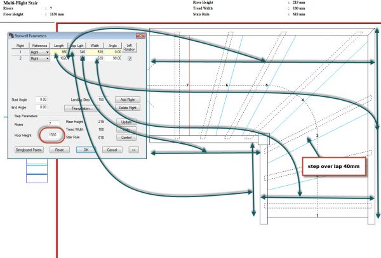Select flight 2 Angle cell 90.00

click(113, 58)
